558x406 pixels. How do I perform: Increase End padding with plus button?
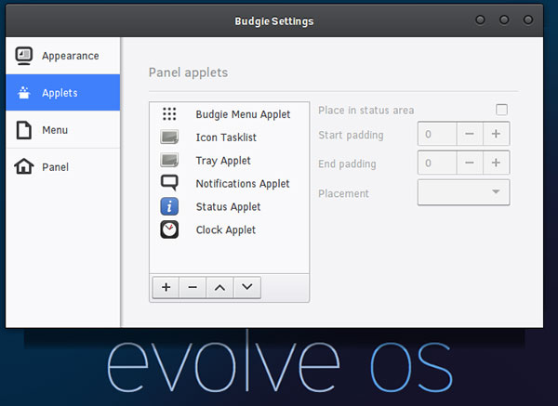pyautogui.click(x=496, y=163)
